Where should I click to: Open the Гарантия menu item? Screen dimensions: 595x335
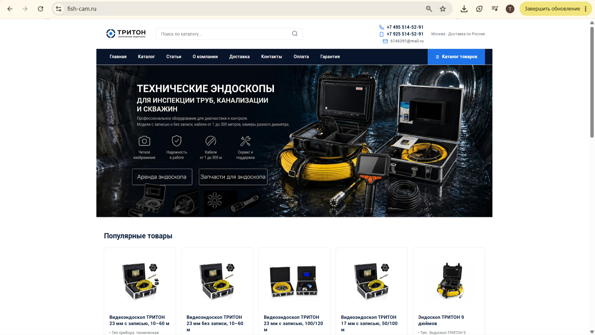pyautogui.click(x=330, y=57)
